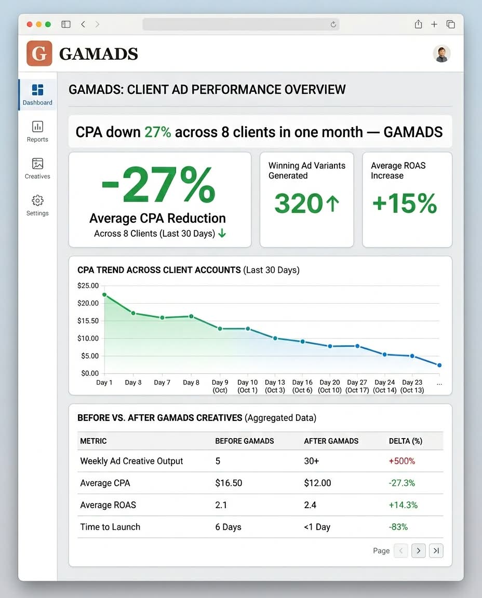
Task: Click the 6 Days before launch value
Action: click(x=228, y=527)
